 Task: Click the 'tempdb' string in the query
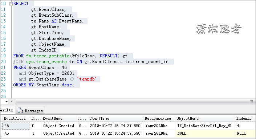87,79
